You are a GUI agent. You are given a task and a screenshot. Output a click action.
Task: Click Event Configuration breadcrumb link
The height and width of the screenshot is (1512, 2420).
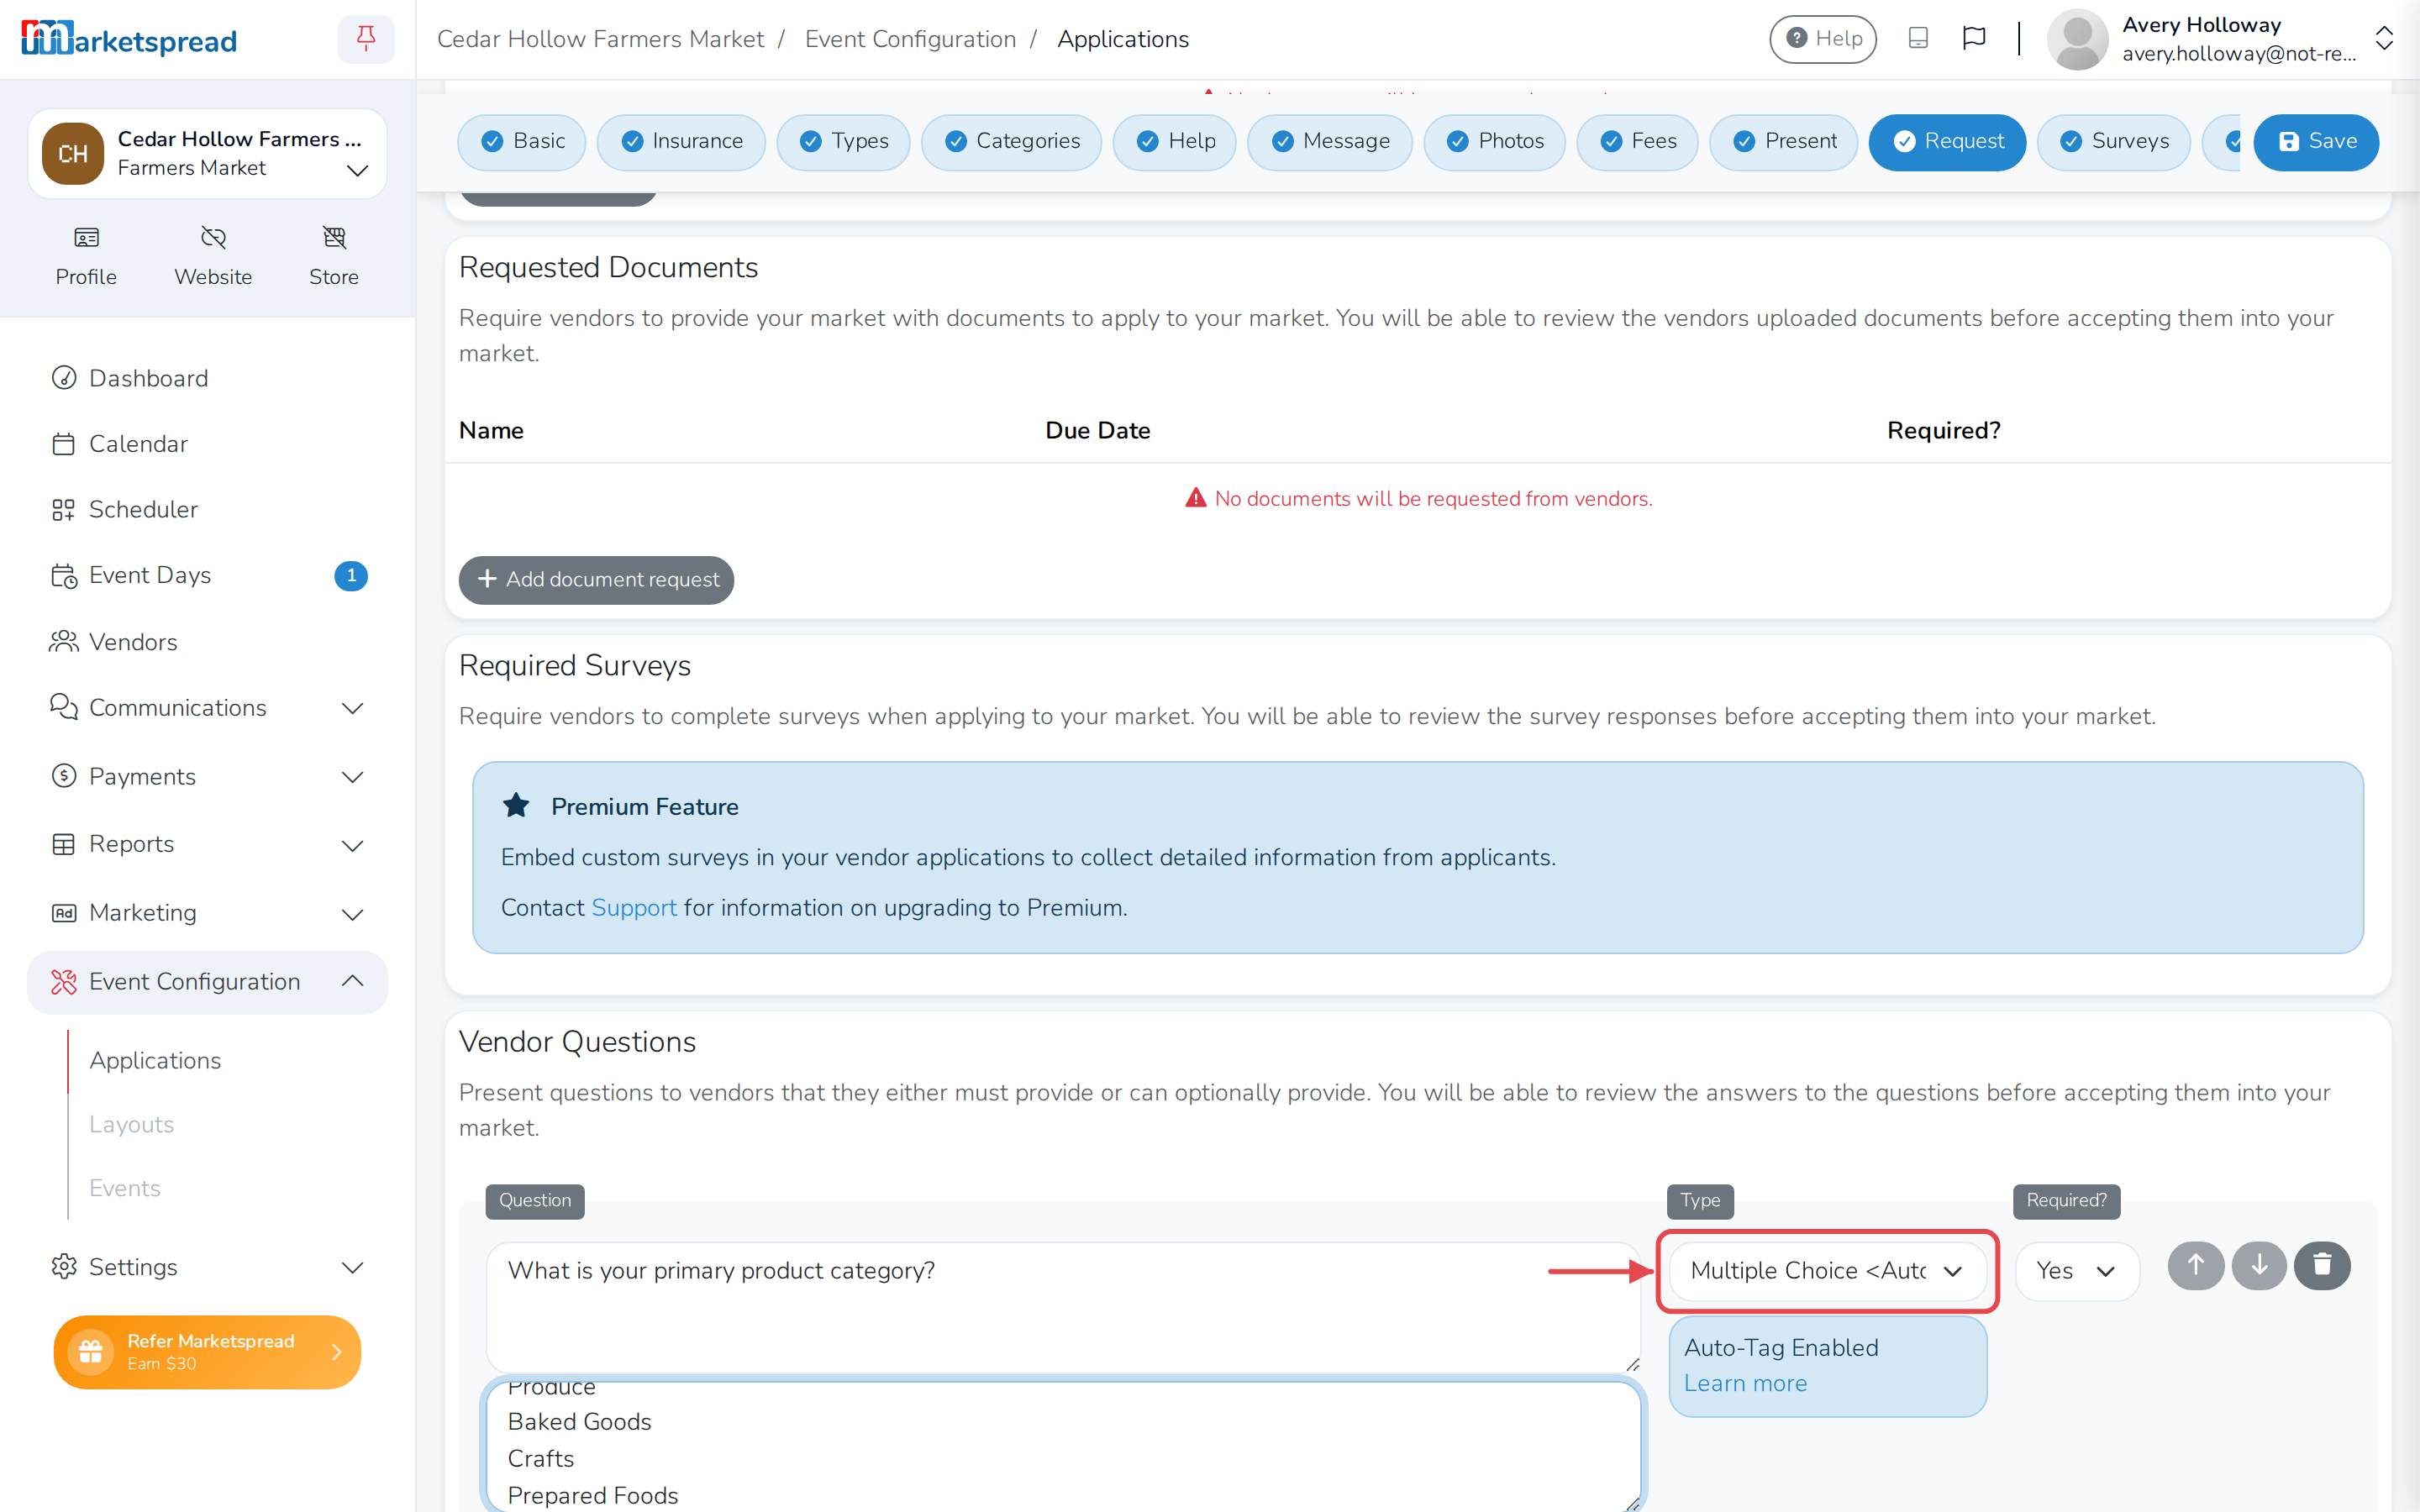[910, 39]
